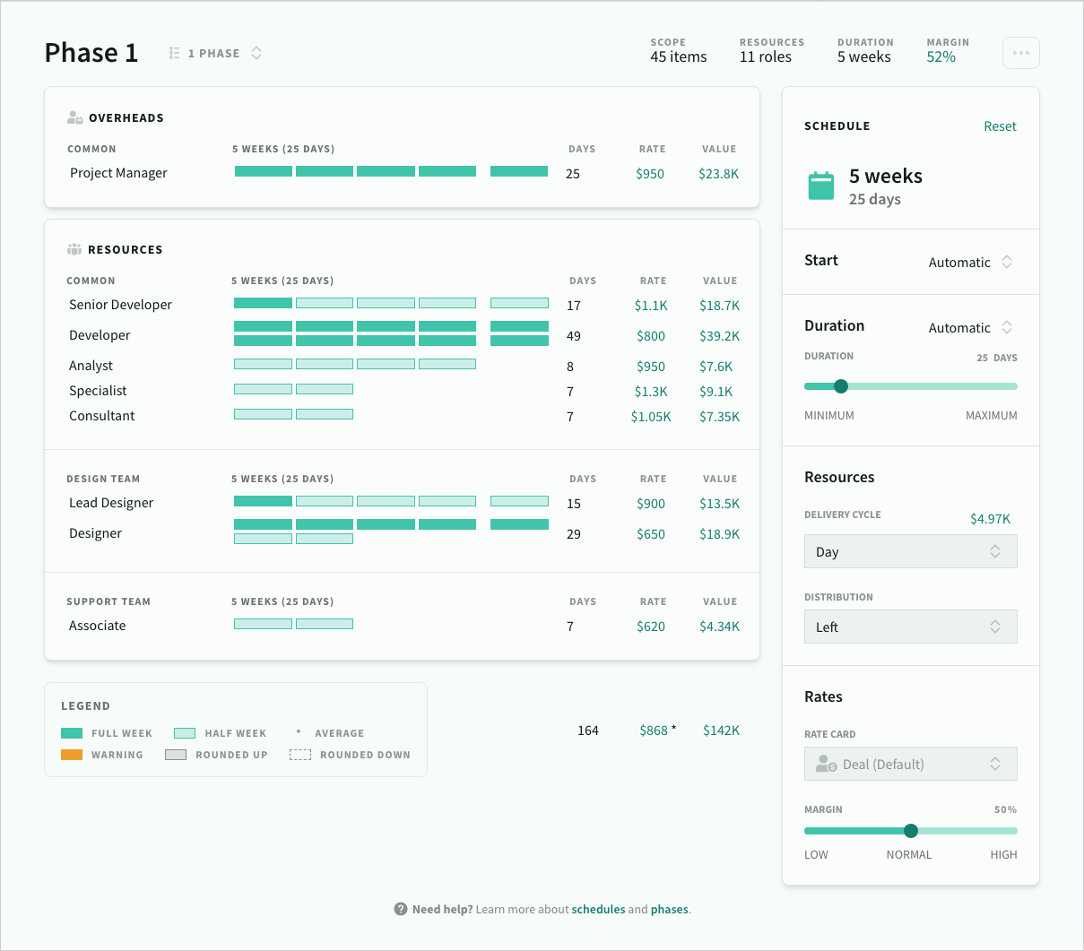
Task: Open the Start Automatic dropdown
Action: (x=970, y=263)
